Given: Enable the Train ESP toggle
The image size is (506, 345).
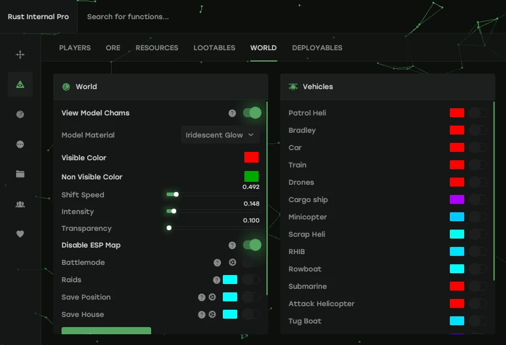Looking at the screenshot, I should (477, 165).
